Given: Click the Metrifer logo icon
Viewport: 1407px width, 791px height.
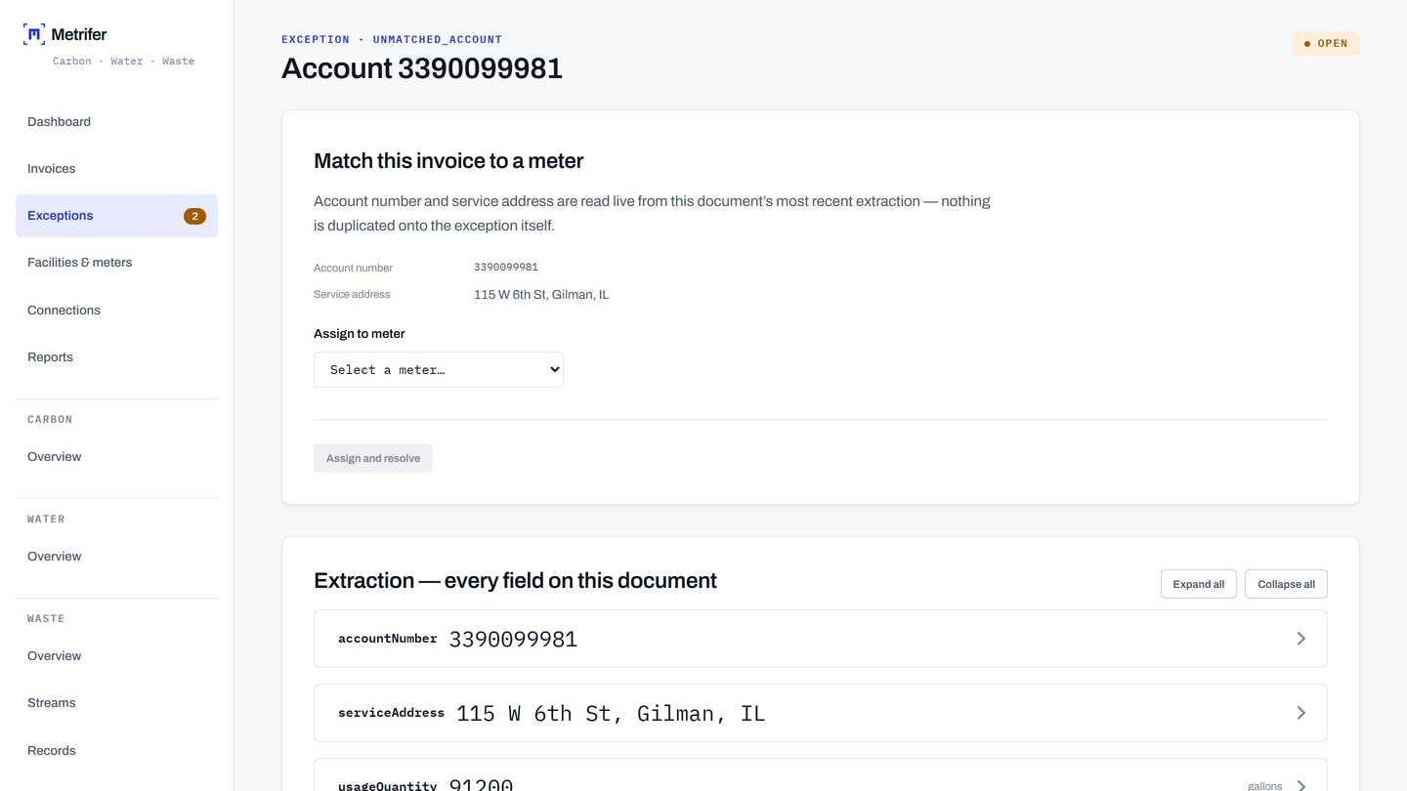Looking at the screenshot, I should (x=34, y=34).
